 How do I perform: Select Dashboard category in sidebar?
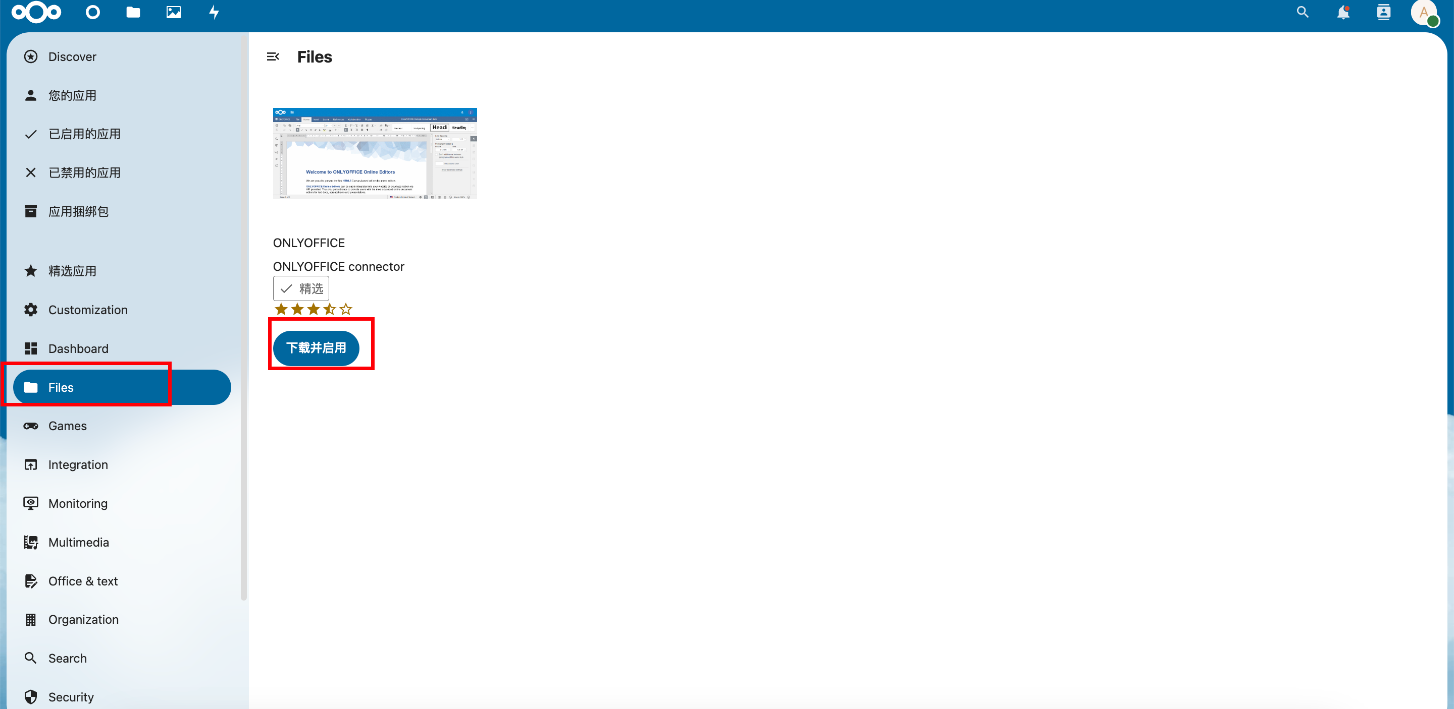click(122, 348)
